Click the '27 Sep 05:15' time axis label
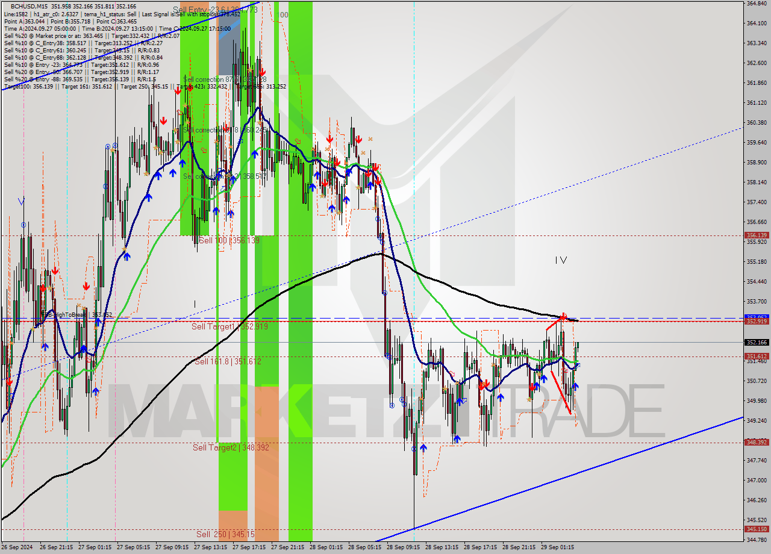This screenshot has height=554, width=771. [x=134, y=547]
